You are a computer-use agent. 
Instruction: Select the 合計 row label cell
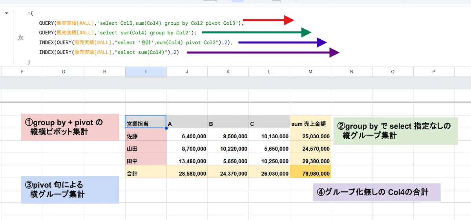pyautogui.click(x=146, y=172)
